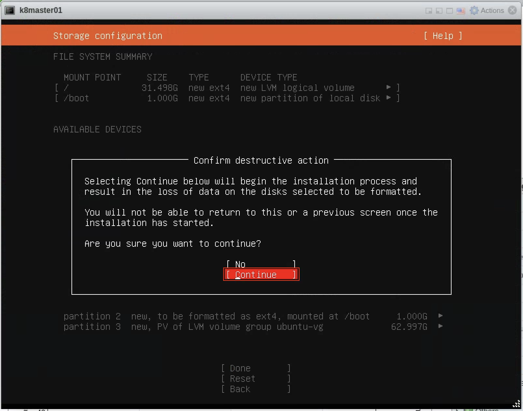Click the FILE SYSTEM SUMMARY heading
The image size is (523, 411).
coord(103,56)
